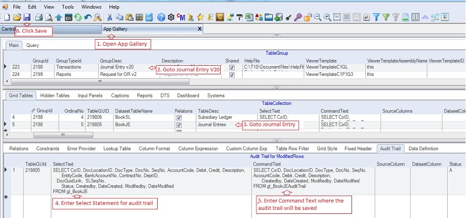The width and height of the screenshot is (466, 218).
Task: Open the Data Definition tab
Action: [x=423, y=148]
